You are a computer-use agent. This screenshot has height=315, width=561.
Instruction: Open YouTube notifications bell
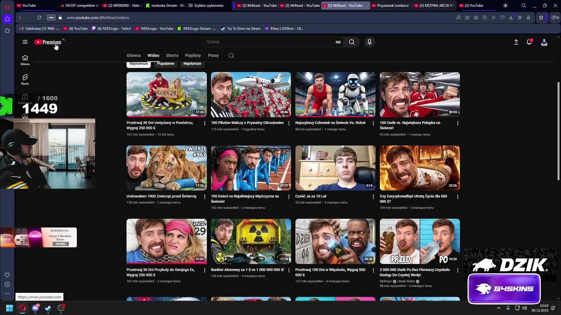(529, 42)
